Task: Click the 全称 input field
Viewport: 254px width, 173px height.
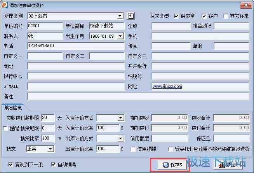Action: point(171,26)
